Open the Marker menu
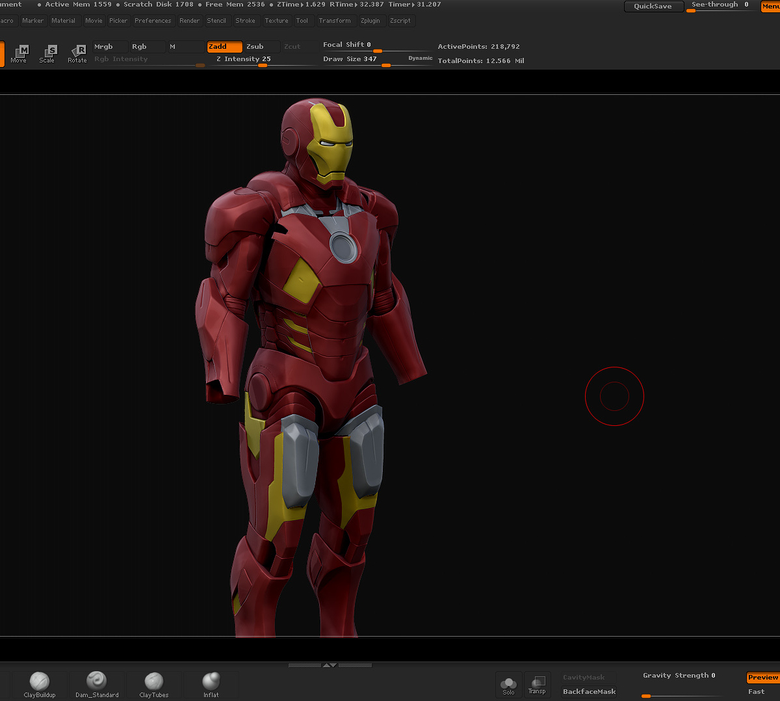 click(32, 21)
